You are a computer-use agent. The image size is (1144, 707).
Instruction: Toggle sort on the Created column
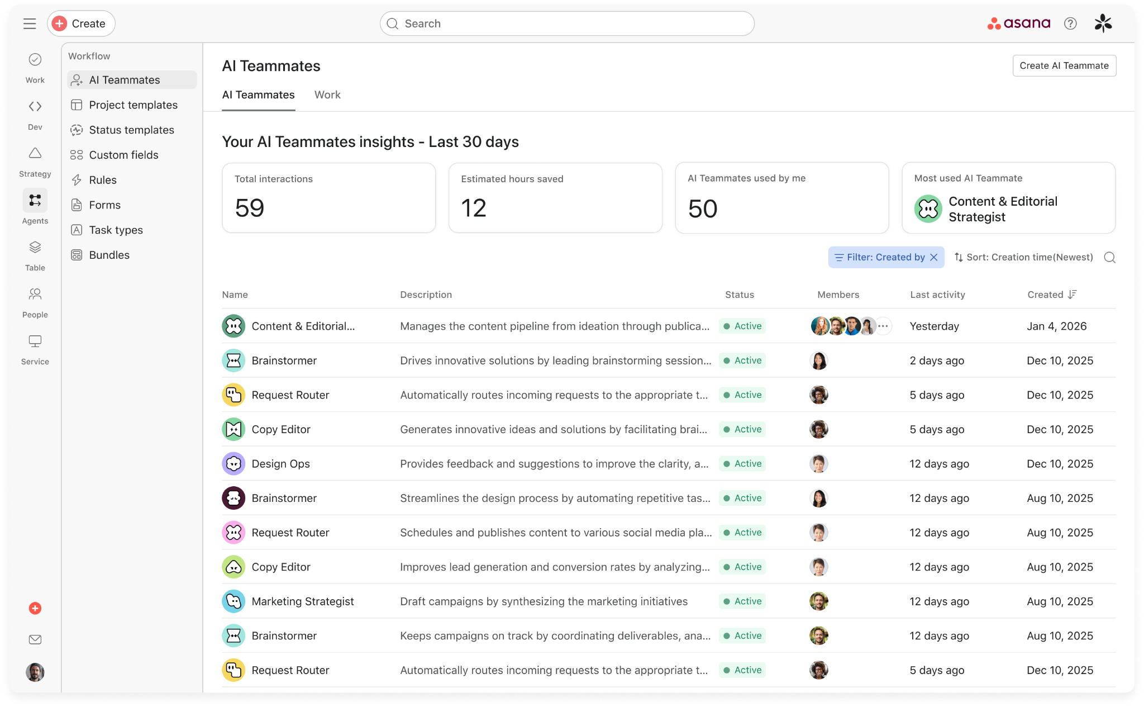(x=1052, y=295)
